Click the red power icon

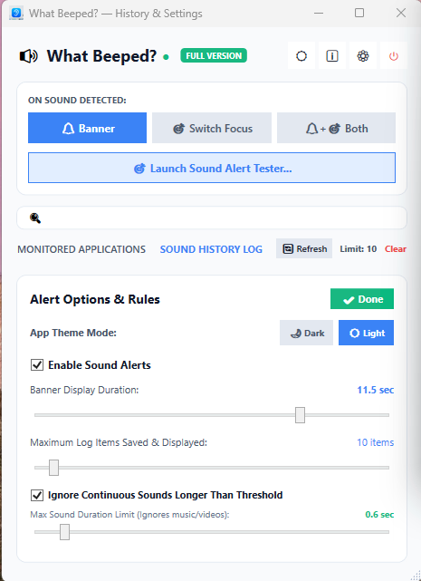pos(394,56)
